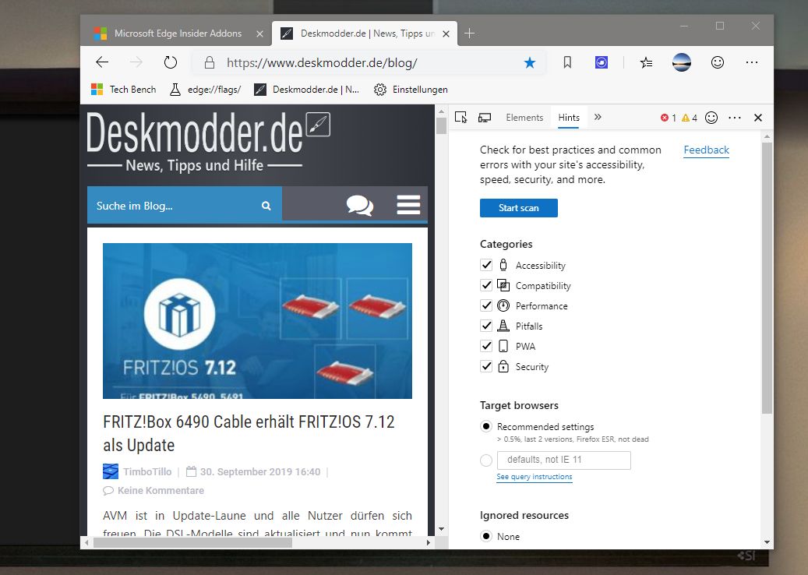Click the Deskmodder.de site logo
Screen dimensions: 808x575
[208, 141]
